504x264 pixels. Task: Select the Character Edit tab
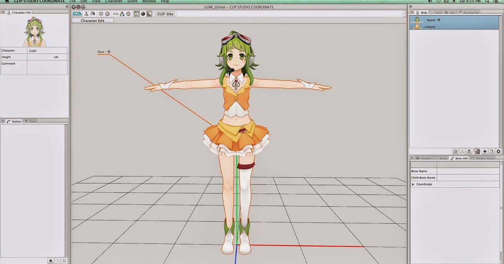[92, 21]
